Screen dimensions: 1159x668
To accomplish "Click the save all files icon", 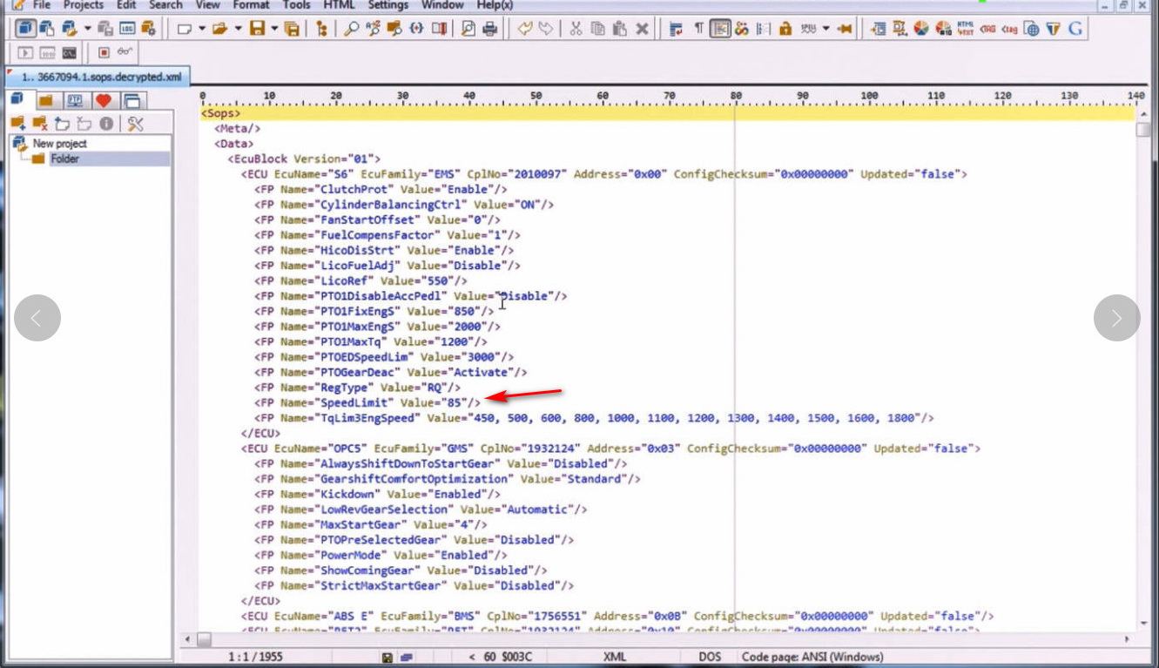I will click(x=292, y=29).
